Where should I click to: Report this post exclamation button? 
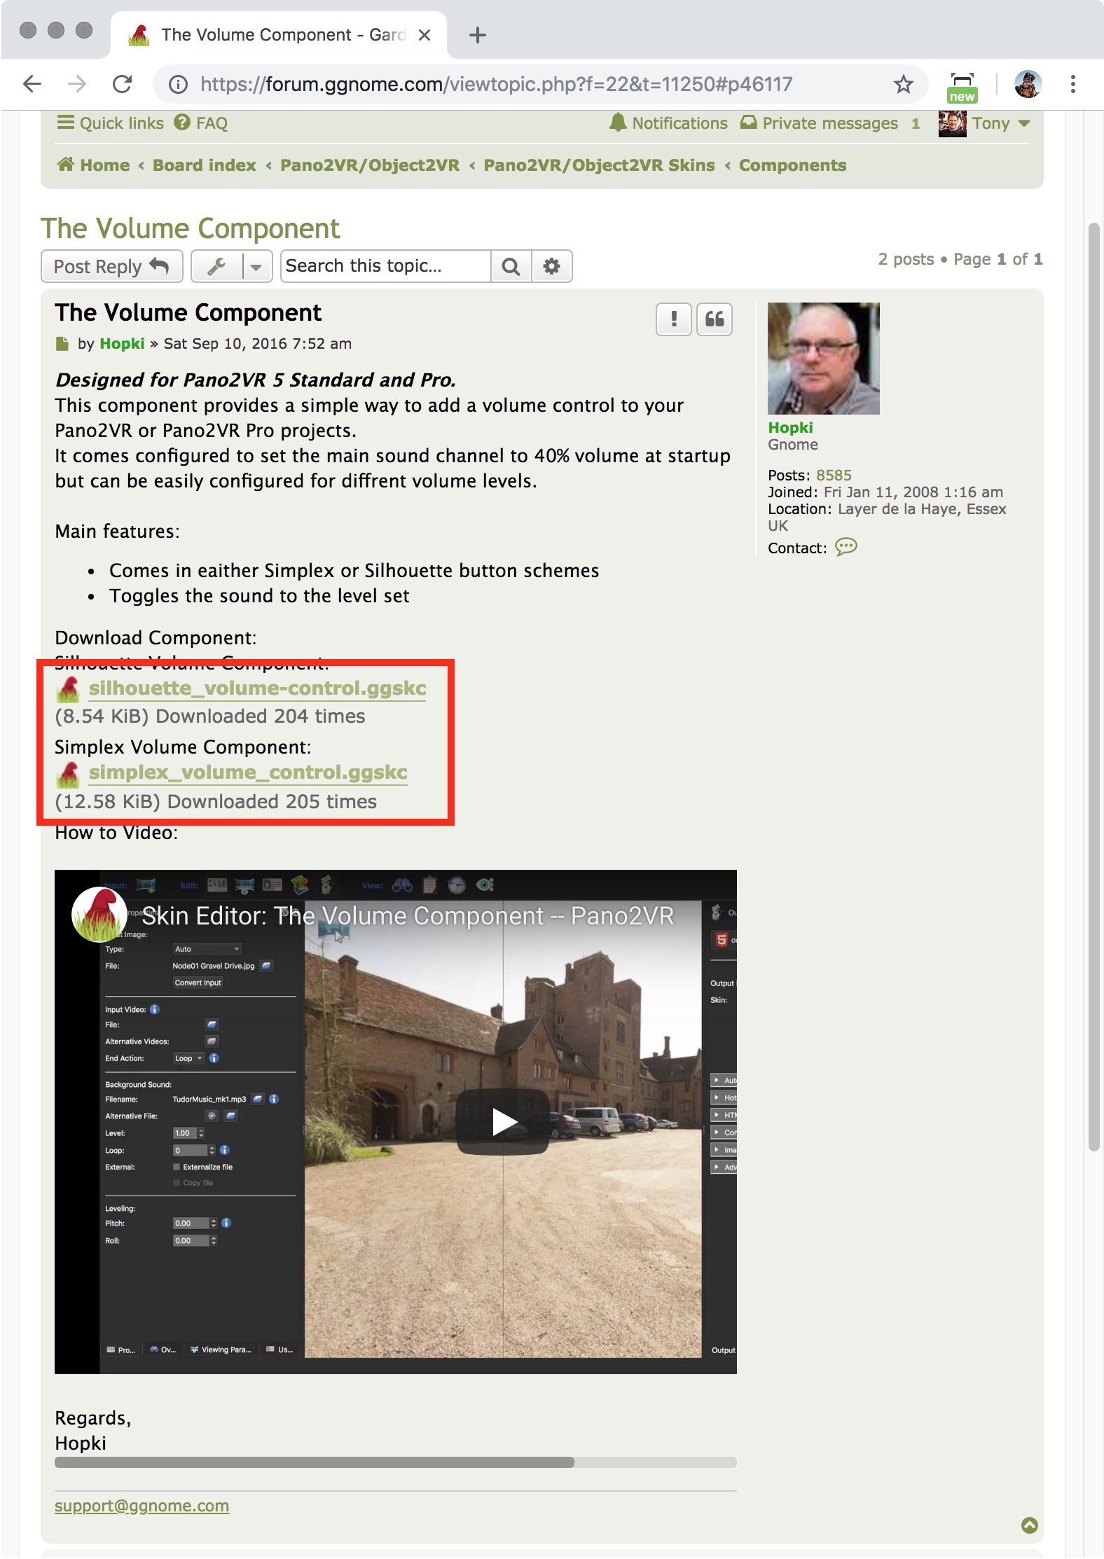(x=674, y=319)
